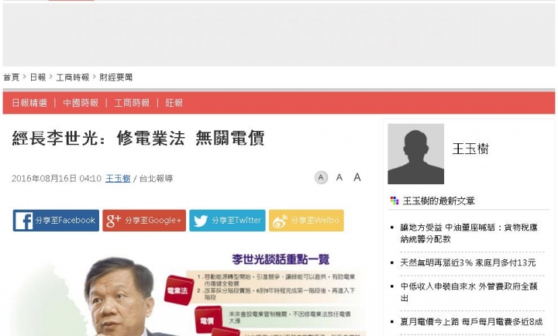Select the largest font size A

[357, 177]
